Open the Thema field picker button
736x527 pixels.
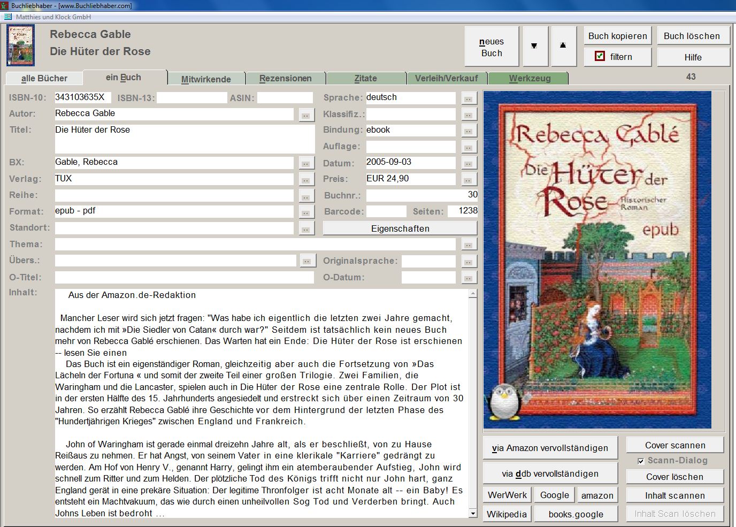coord(469,245)
